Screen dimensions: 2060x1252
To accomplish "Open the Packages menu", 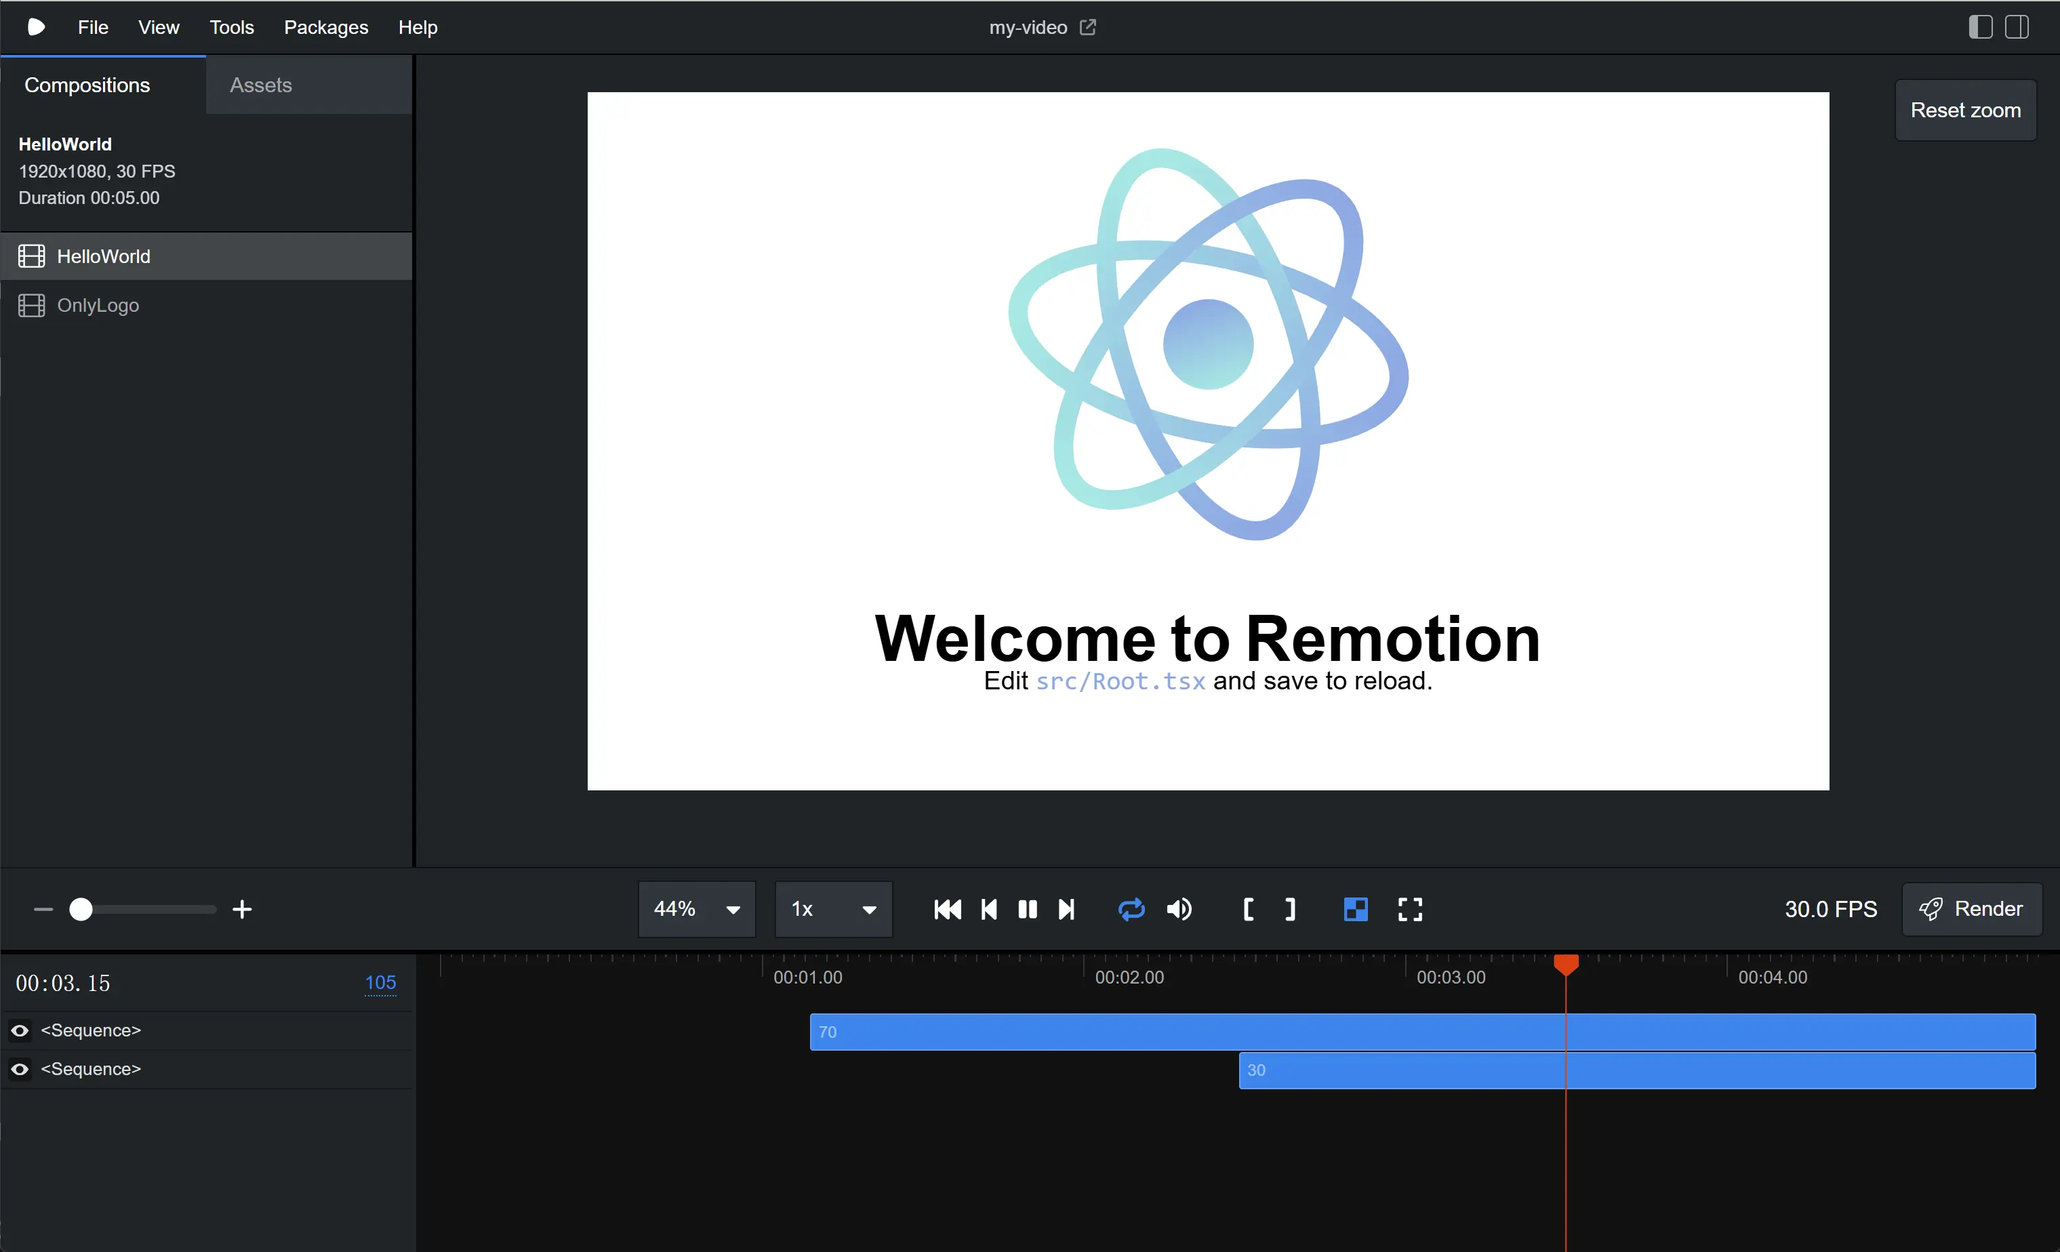I will [x=325, y=28].
